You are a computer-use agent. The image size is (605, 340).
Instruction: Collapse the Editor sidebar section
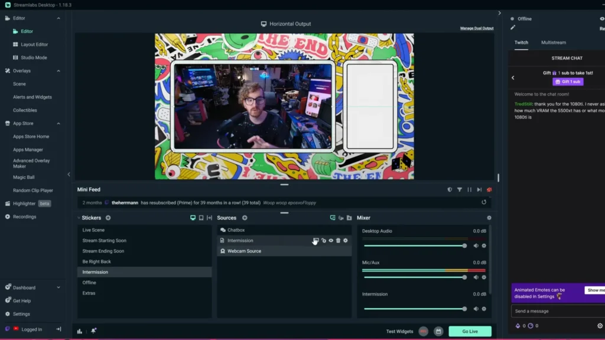click(58, 18)
